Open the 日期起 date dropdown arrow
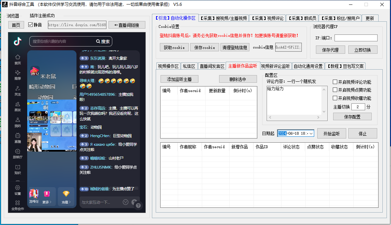The height and width of the screenshot is (225, 391). point(311,133)
